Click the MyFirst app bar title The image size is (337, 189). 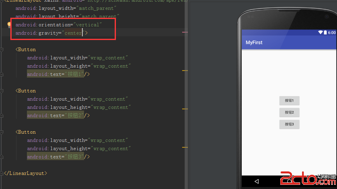[x=254, y=43]
